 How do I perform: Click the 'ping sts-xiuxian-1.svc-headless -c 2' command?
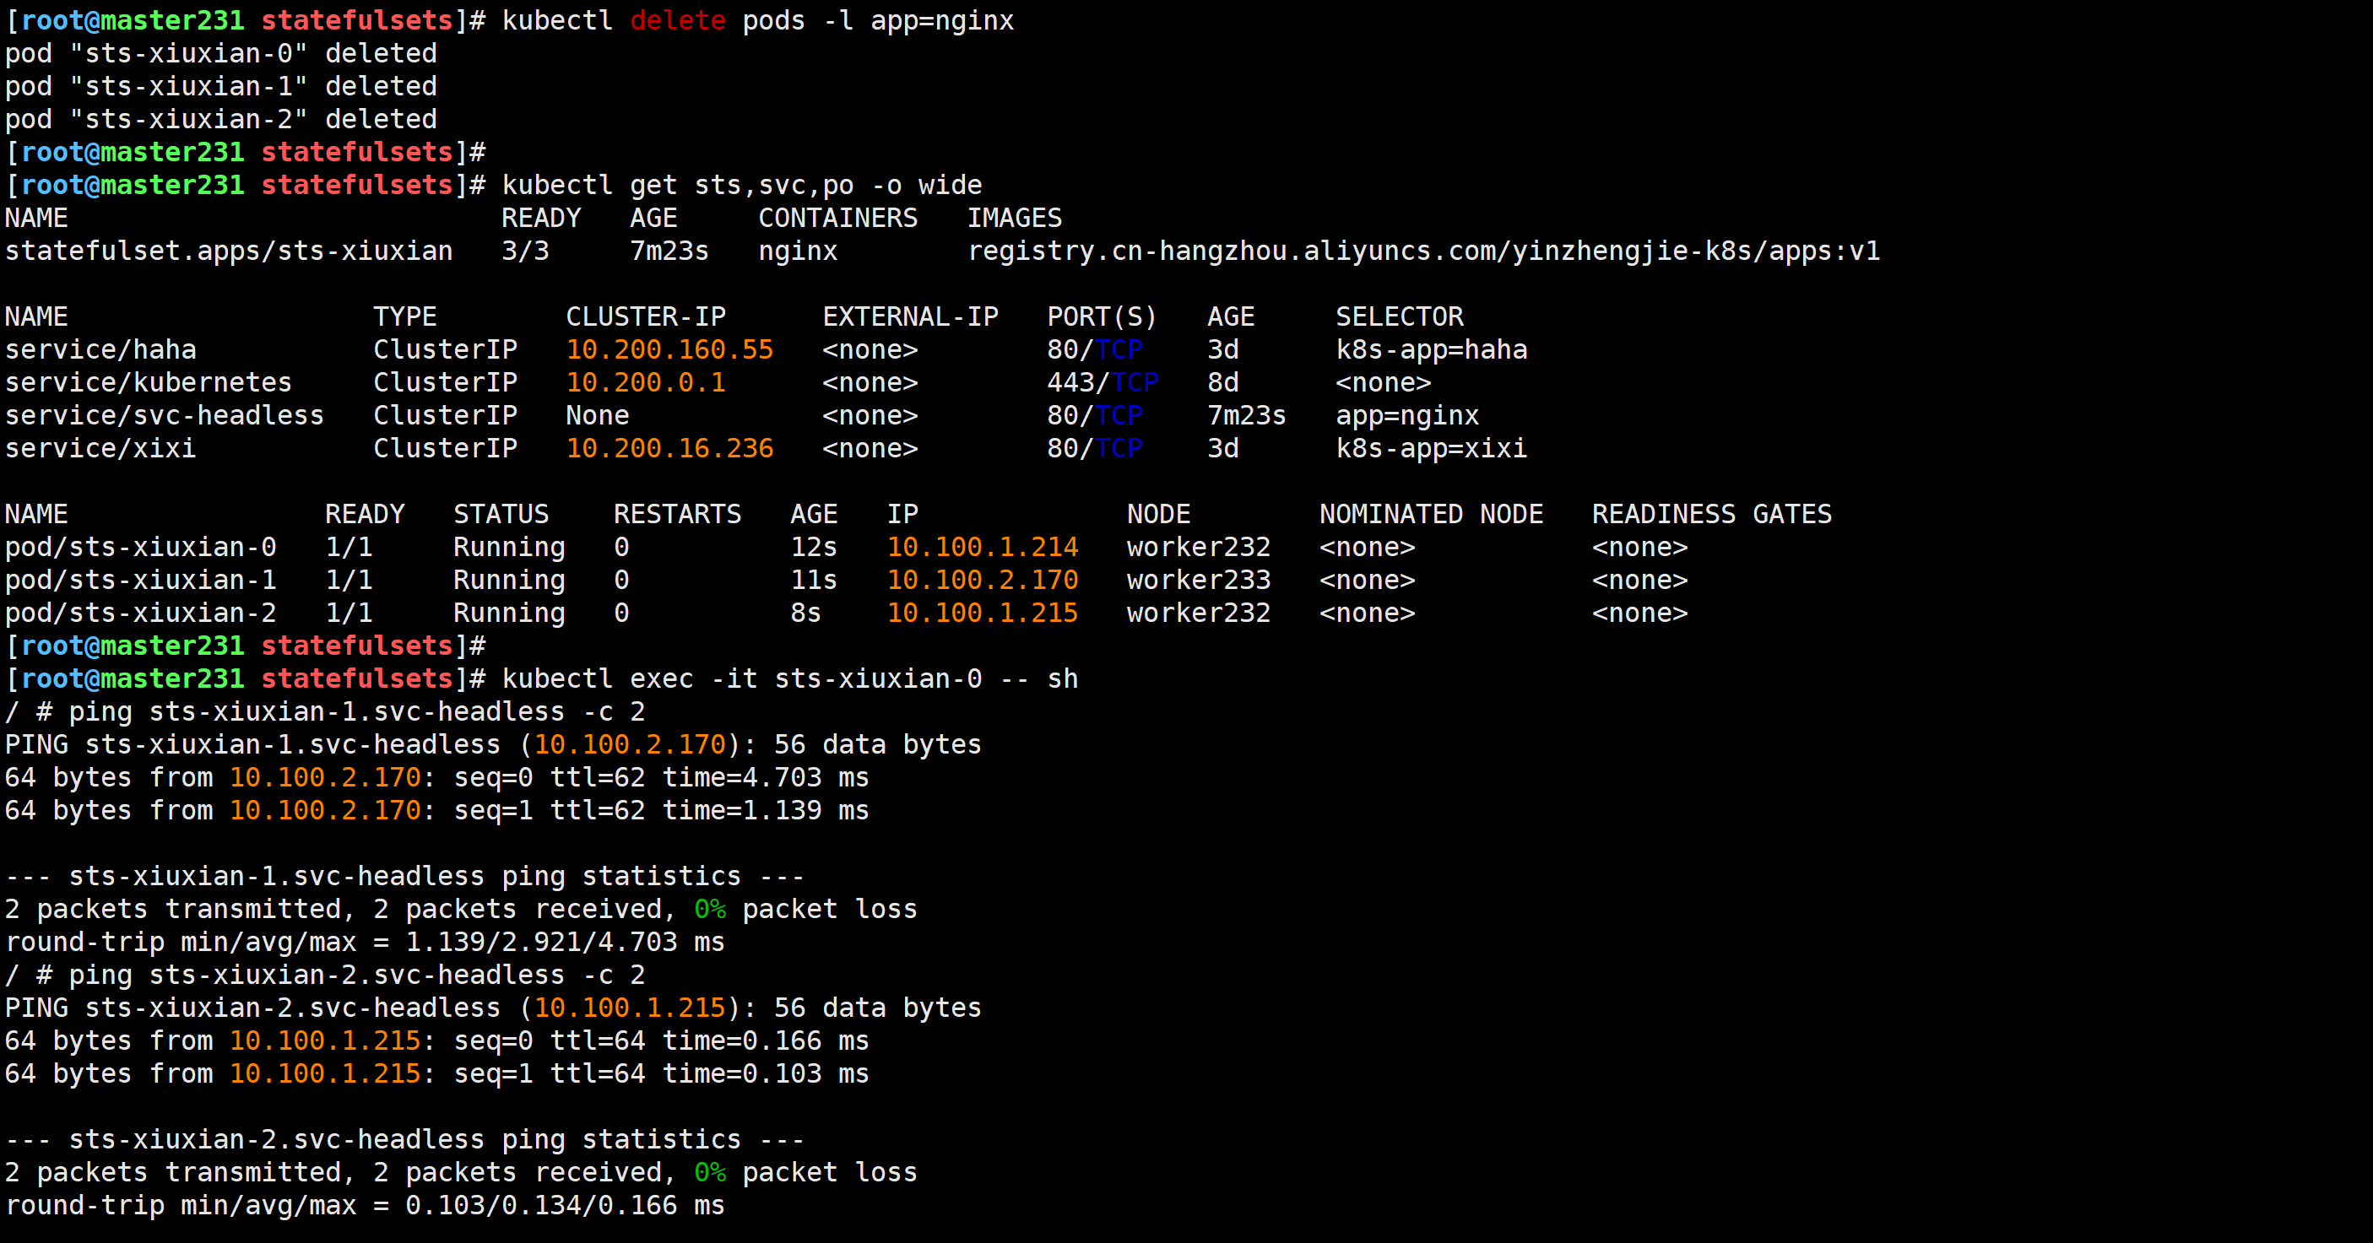pyautogui.click(x=355, y=711)
